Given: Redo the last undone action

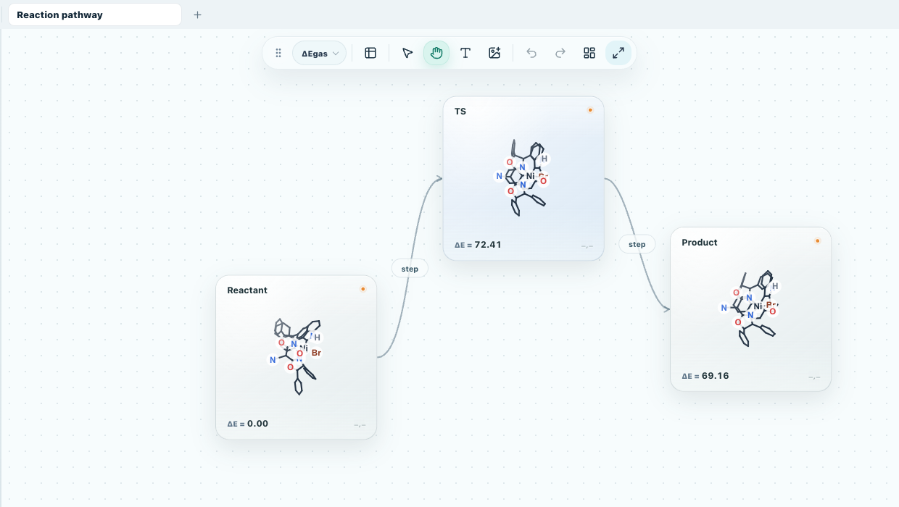Looking at the screenshot, I should (x=560, y=53).
